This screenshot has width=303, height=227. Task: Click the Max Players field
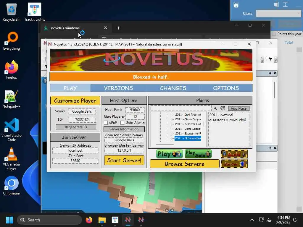[135, 116]
